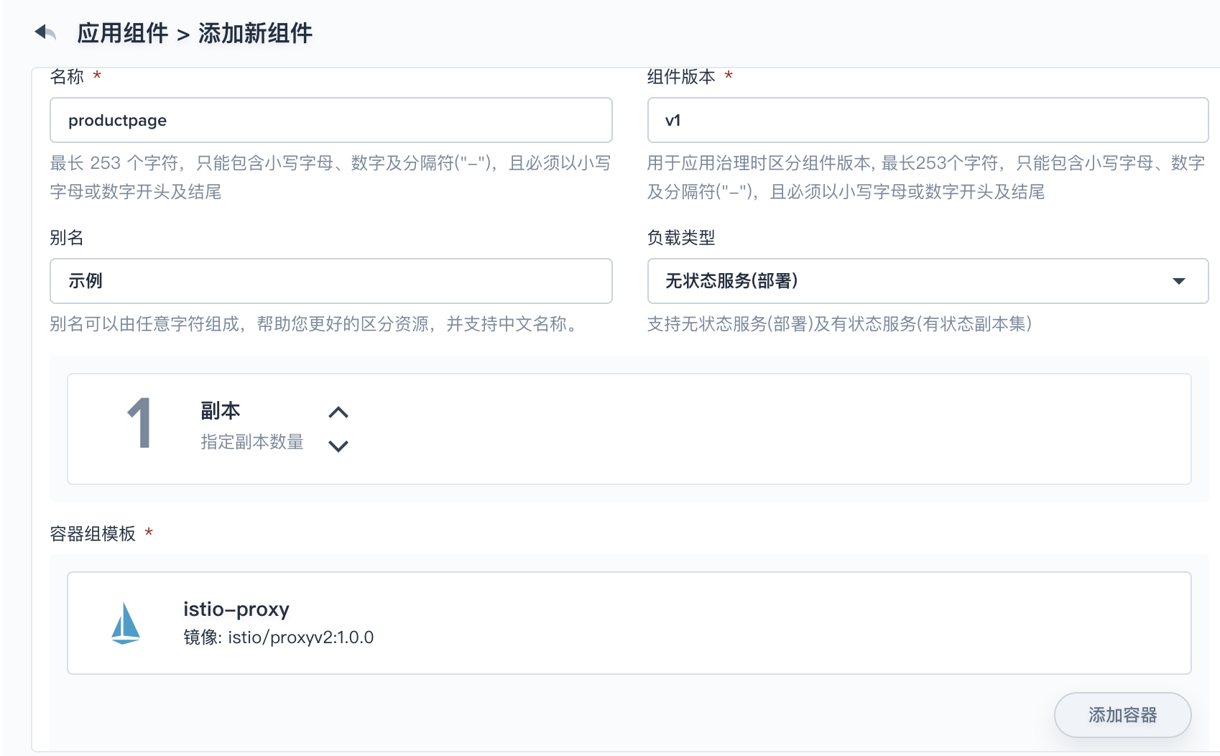
Task: Click the istio sailboat icon
Action: click(x=126, y=623)
